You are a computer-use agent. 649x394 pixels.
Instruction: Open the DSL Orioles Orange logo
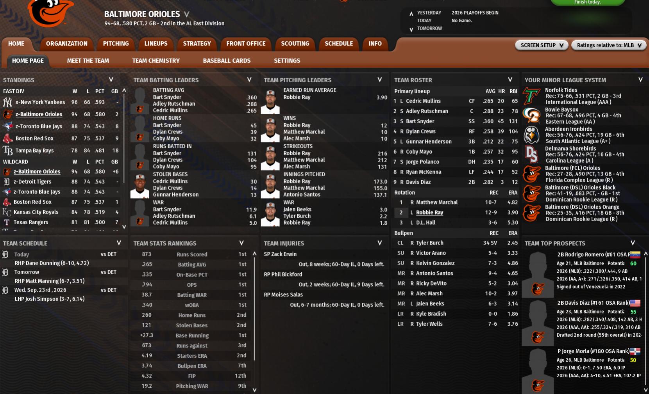532,213
